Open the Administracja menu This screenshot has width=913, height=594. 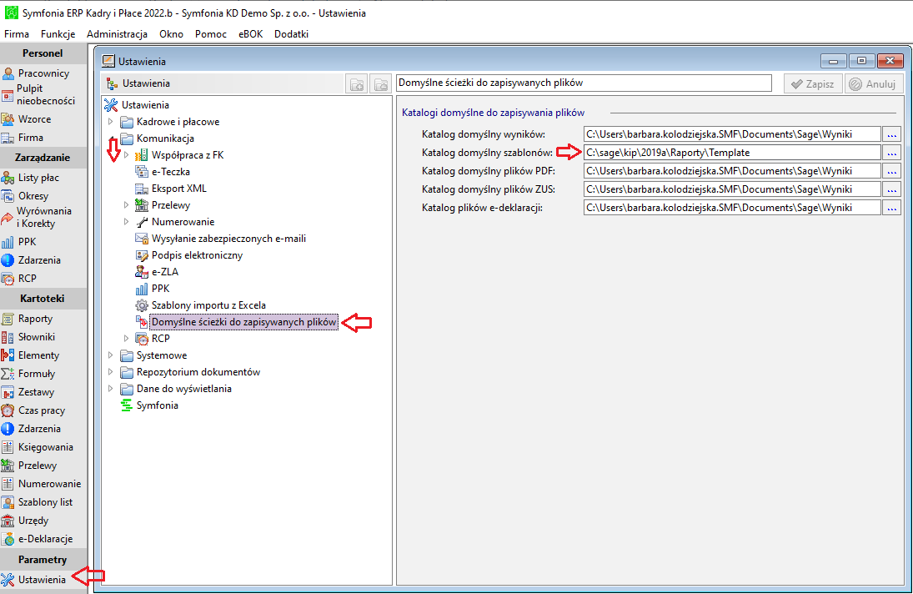(x=117, y=33)
